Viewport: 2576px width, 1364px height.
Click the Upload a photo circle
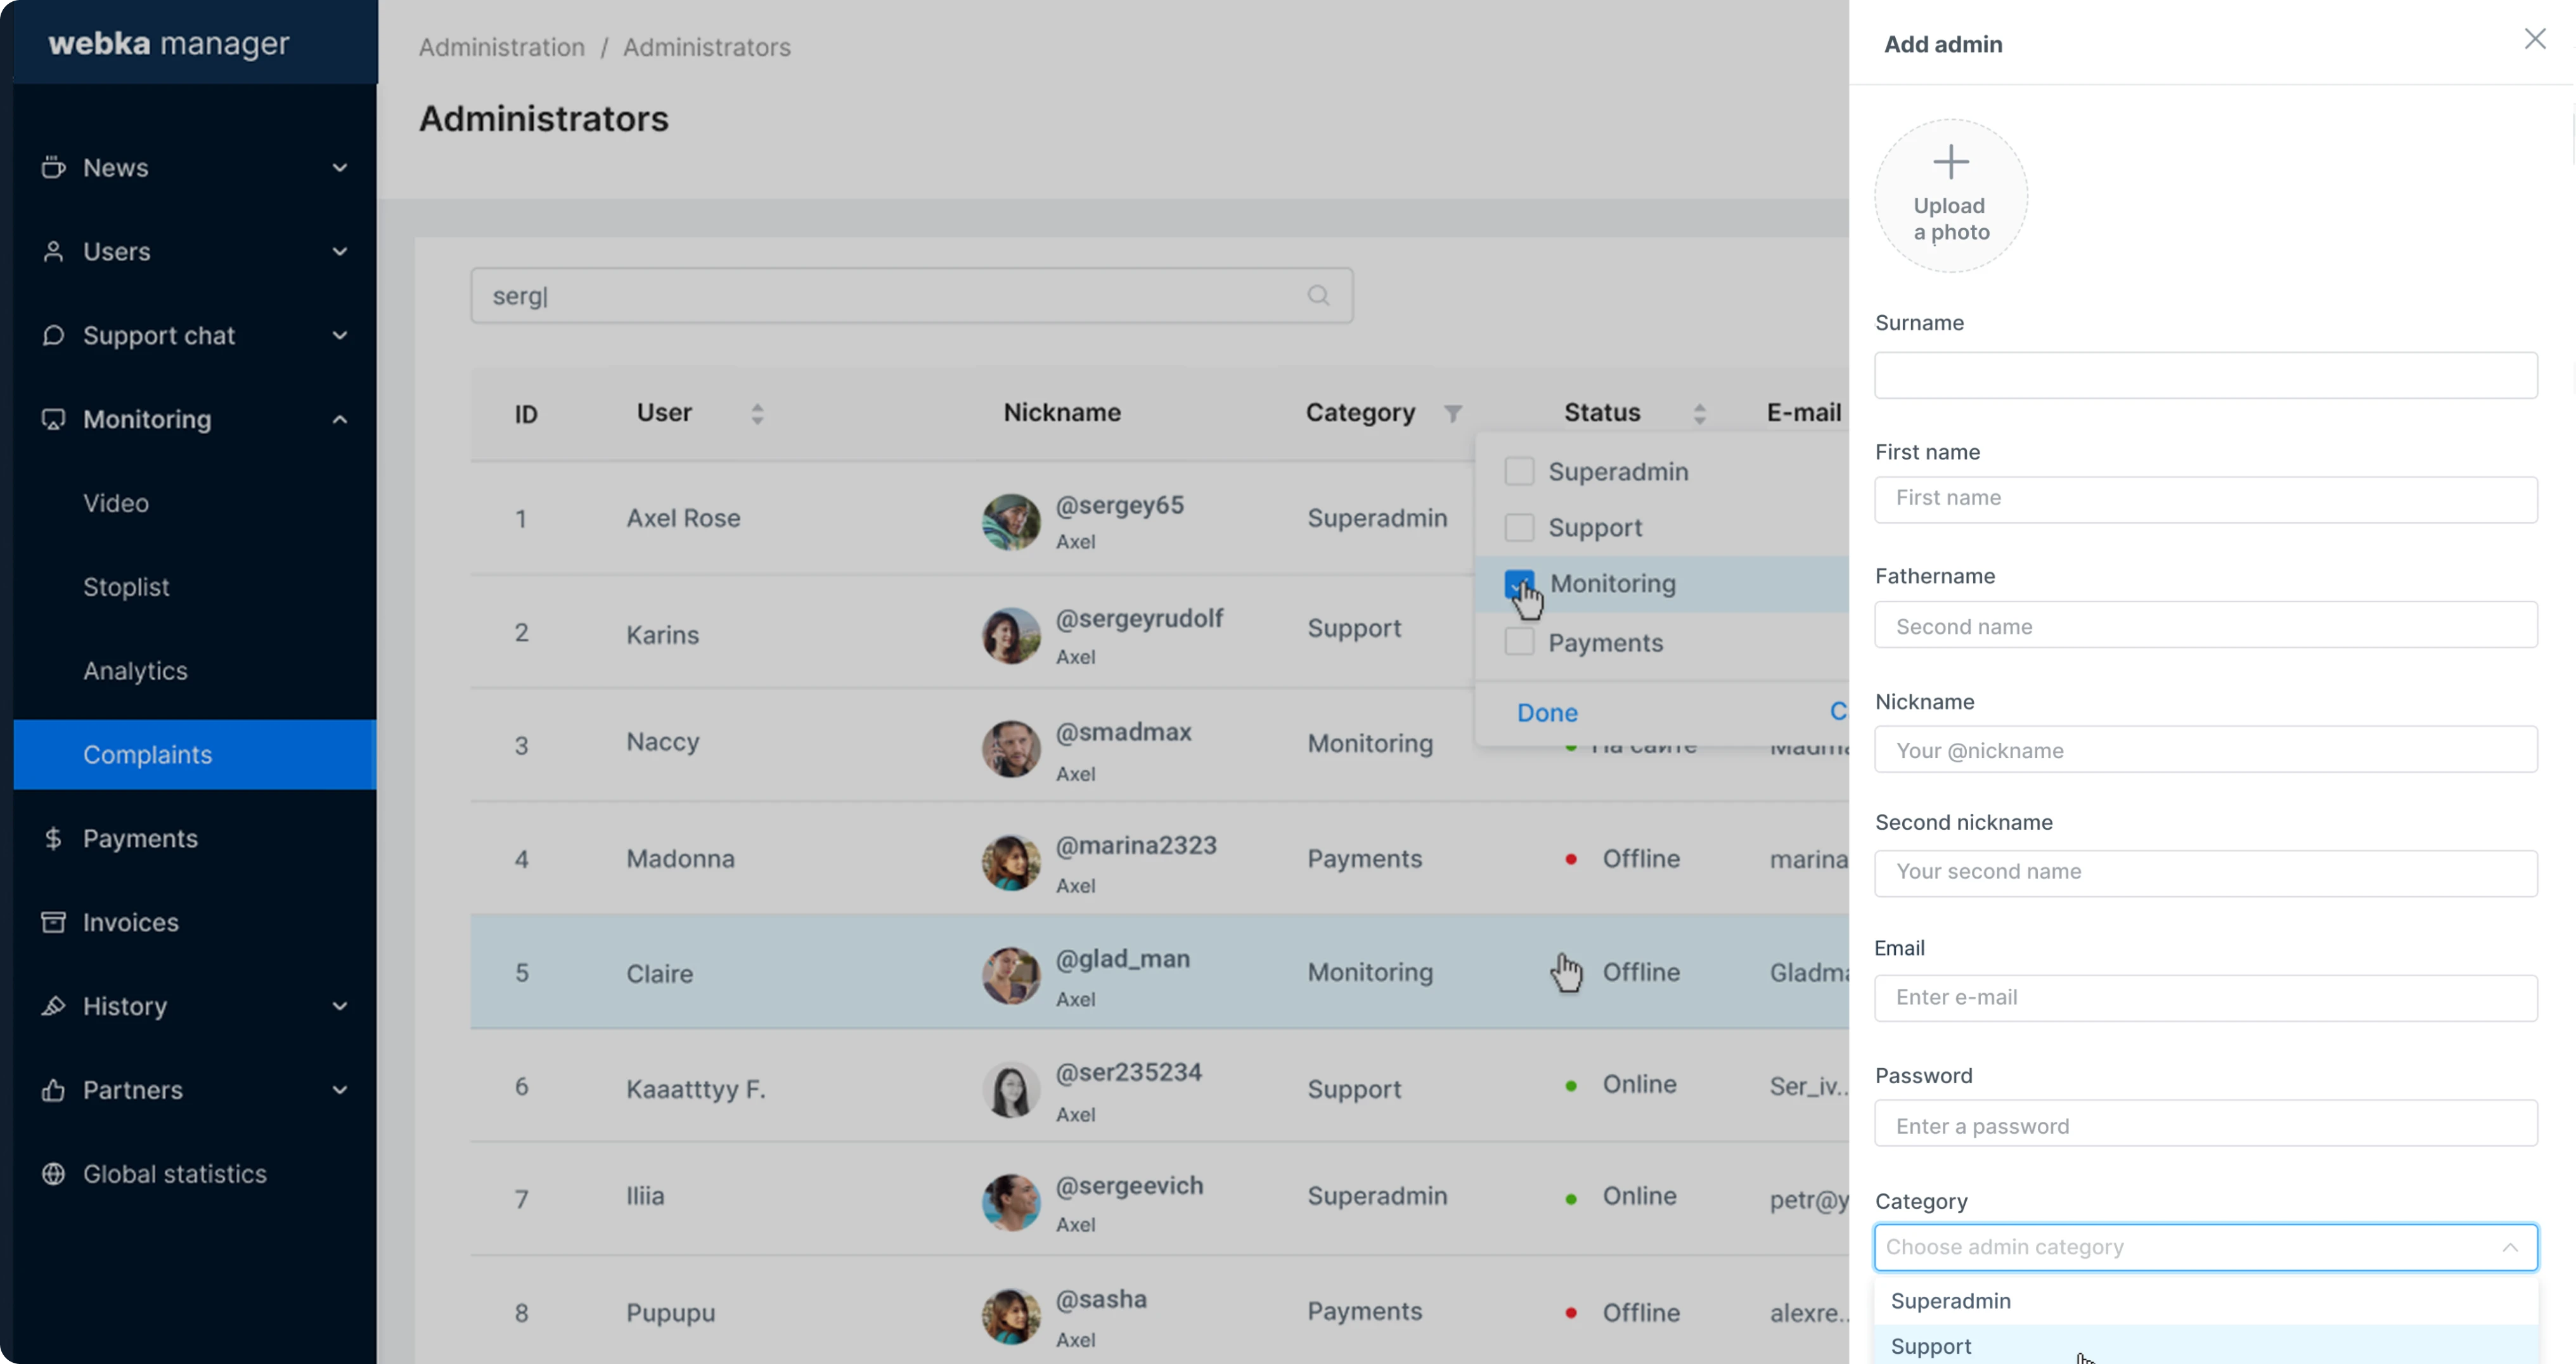1950,196
